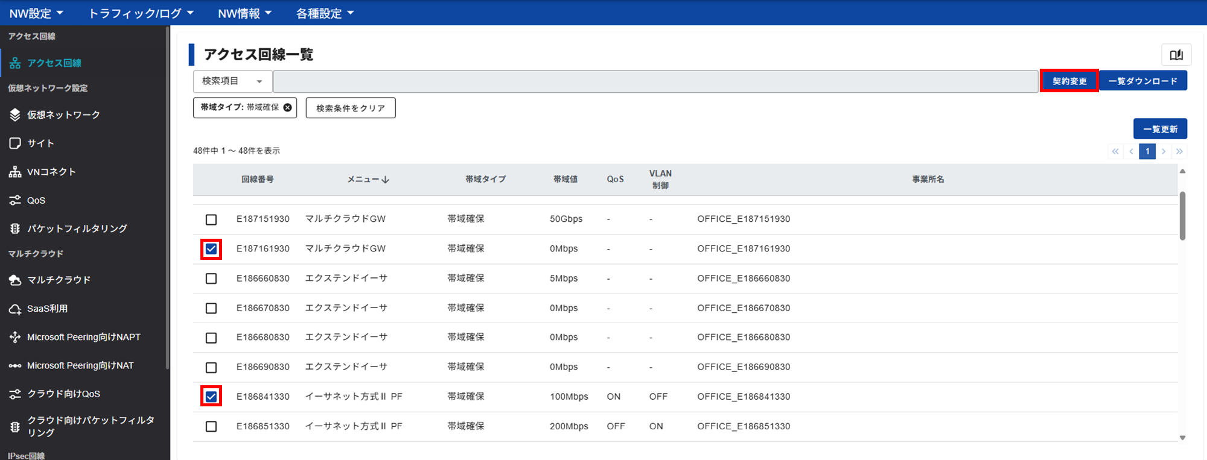Screen dimensions: 1207x460
Task: Click the 契約変更 button
Action: (x=1069, y=81)
